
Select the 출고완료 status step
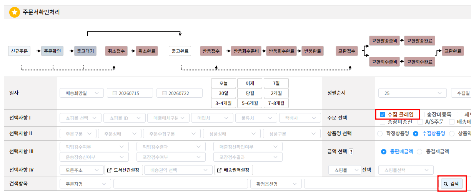[180, 51]
